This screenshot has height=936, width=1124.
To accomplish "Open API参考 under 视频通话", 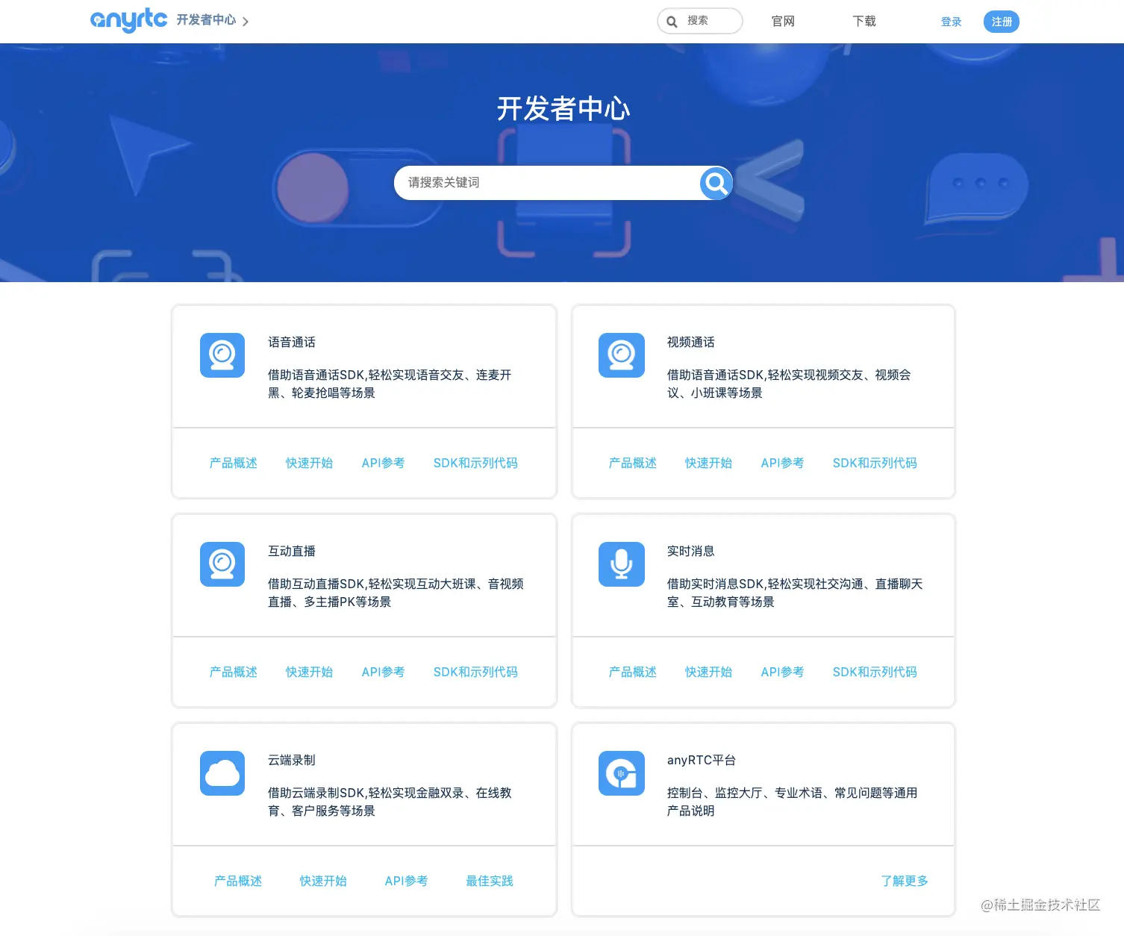I will click(x=782, y=463).
